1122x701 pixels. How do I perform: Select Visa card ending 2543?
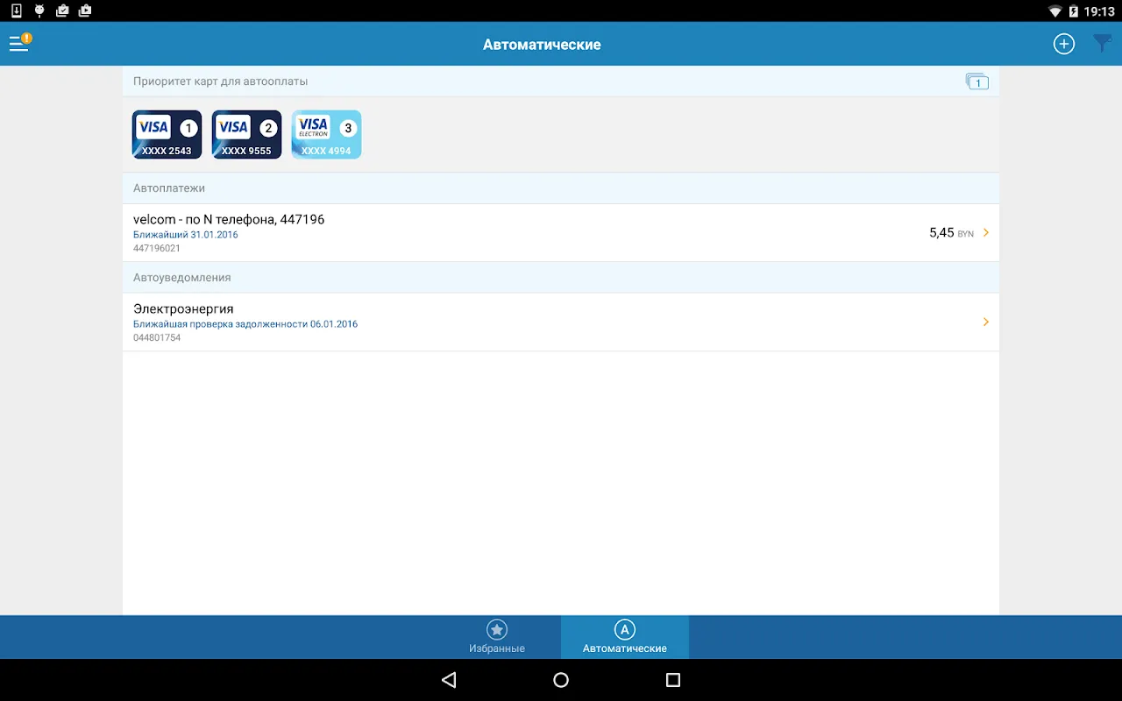pyautogui.click(x=167, y=134)
